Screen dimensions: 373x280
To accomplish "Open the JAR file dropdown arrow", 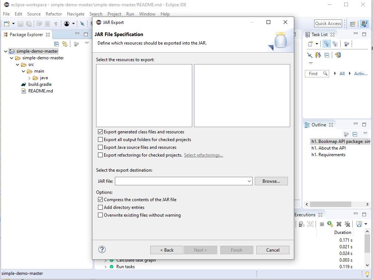I will [x=249, y=181].
